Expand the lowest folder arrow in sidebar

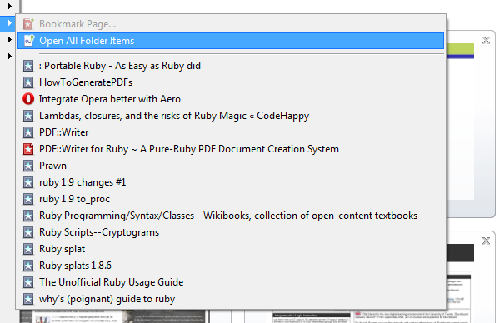9,56
